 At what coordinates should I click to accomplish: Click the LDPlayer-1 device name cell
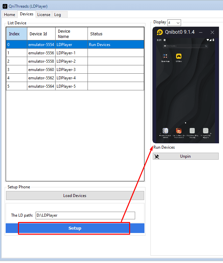click(72, 53)
